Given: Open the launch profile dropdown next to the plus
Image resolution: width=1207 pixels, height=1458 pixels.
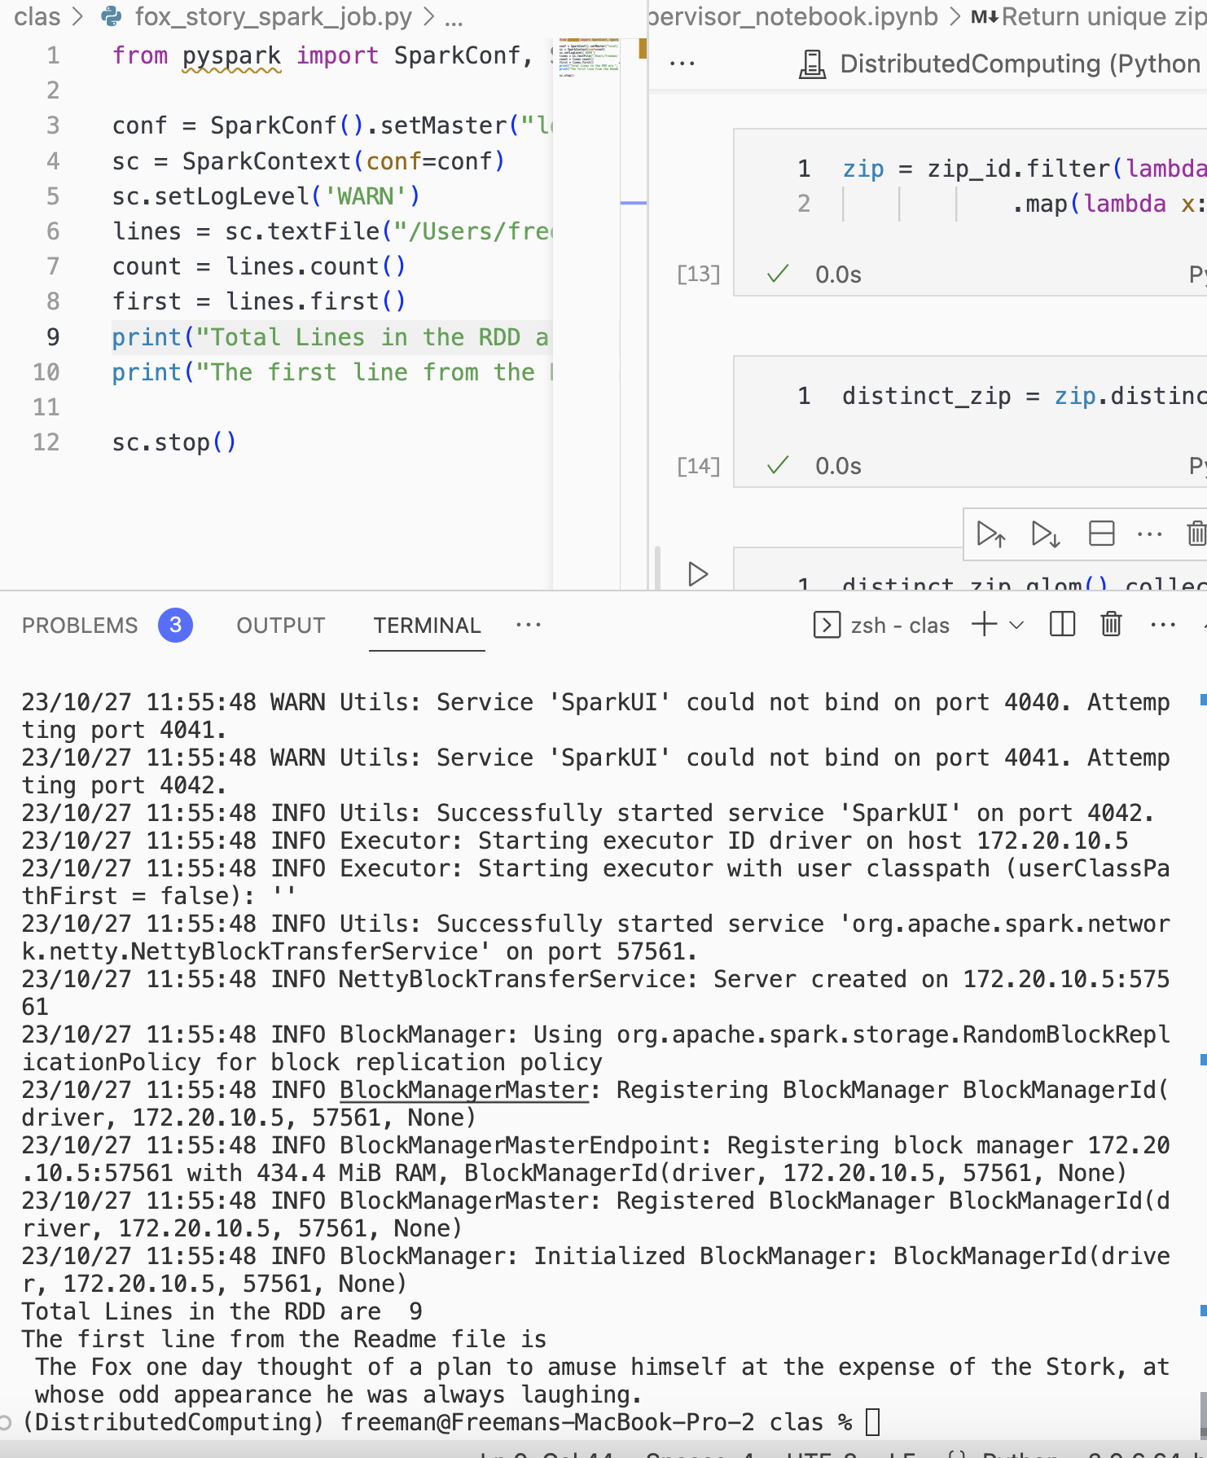Looking at the screenshot, I should [1016, 625].
